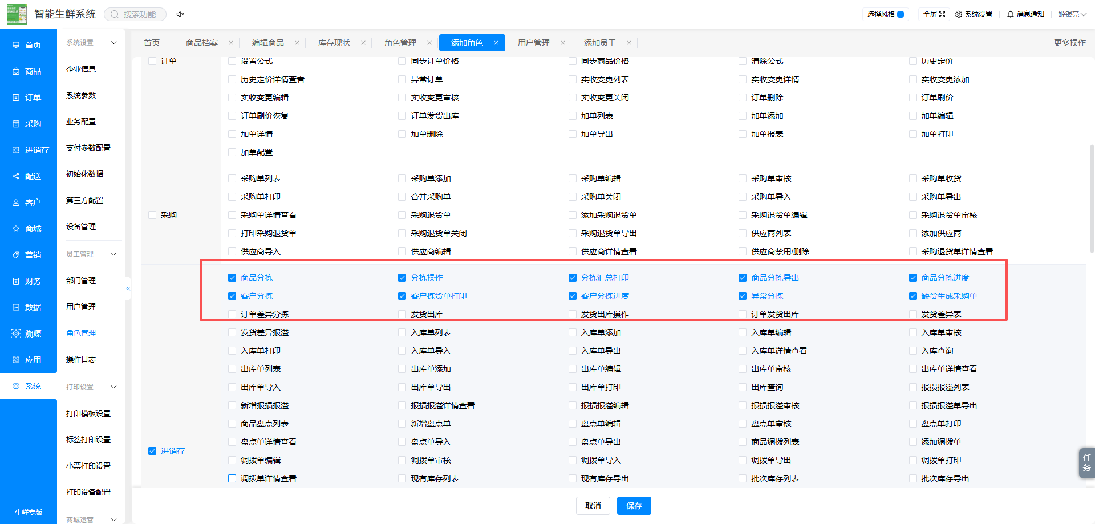
Task: Toggle the 进销存 group checkbox
Action: pyautogui.click(x=152, y=451)
